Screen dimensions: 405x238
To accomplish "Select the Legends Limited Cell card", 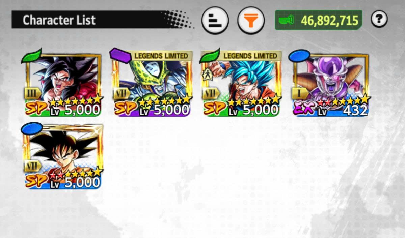I will (x=152, y=84).
